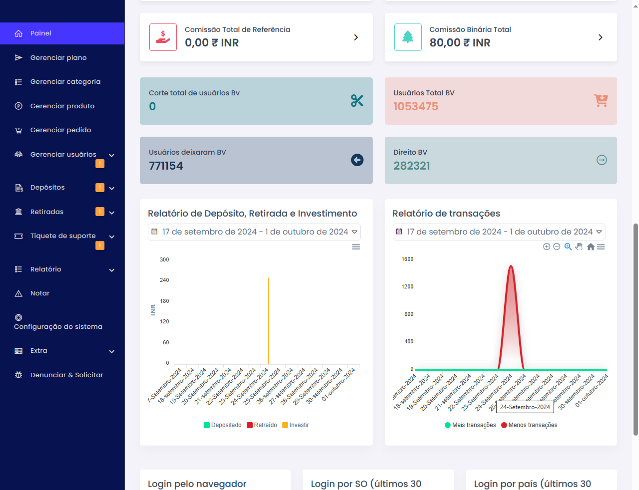This screenshot has width=639, height=490.
Task: Click zoom out icon on transactions chart
Action: 557,247
